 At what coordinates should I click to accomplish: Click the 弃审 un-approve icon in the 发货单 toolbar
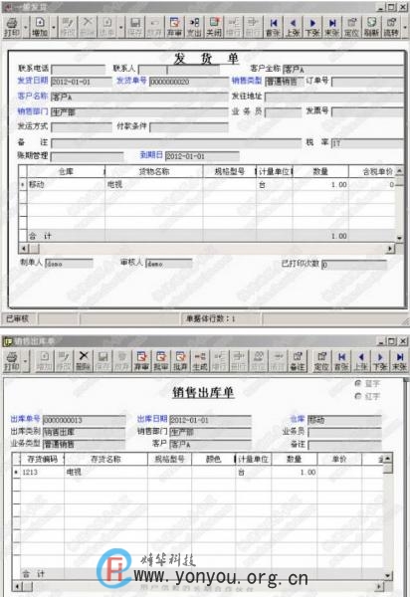coord(174,27)
